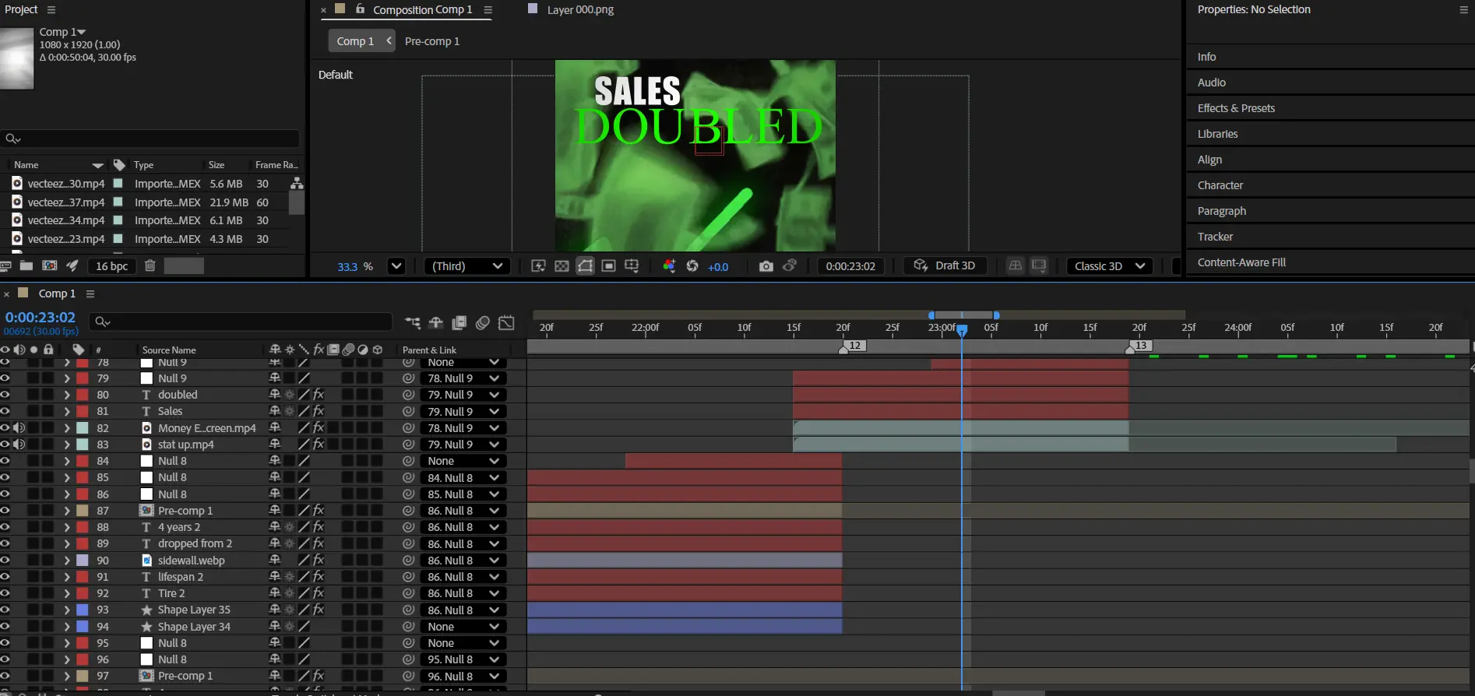Hide the sidewall.webp layer
This screenshot has height=696, width=1475.
[5, 561]
